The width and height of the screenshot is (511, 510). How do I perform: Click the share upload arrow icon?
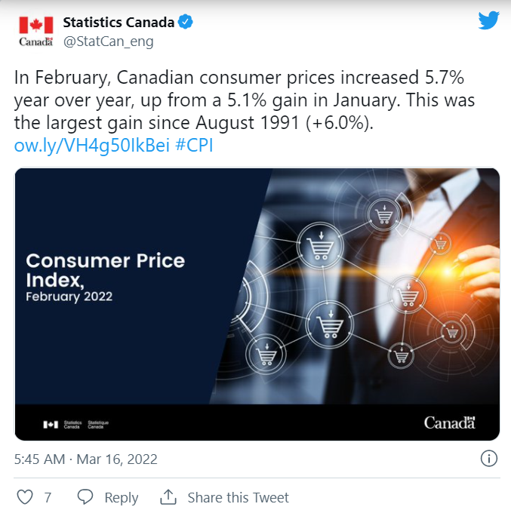tap(168, 497)
